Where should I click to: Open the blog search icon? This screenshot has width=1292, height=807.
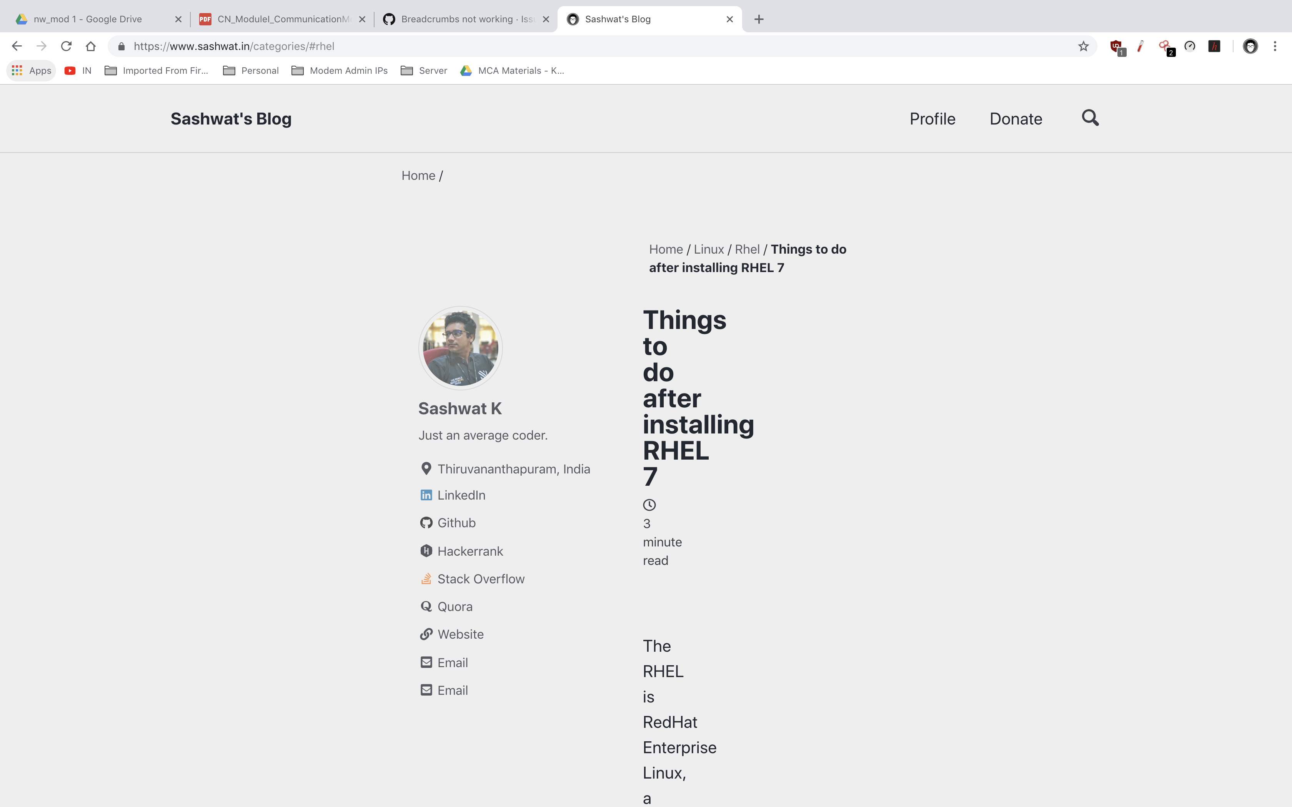pyautogui.click(x=1090, y=118)
